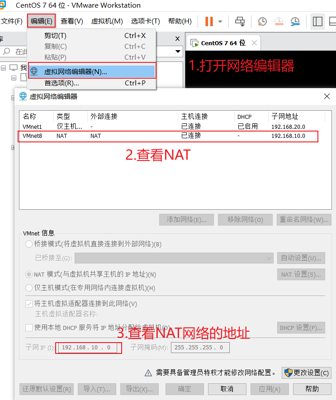The image size is (336, 400).
Task: Click DHCP 设置(P)... button
Action: [301, 328]
